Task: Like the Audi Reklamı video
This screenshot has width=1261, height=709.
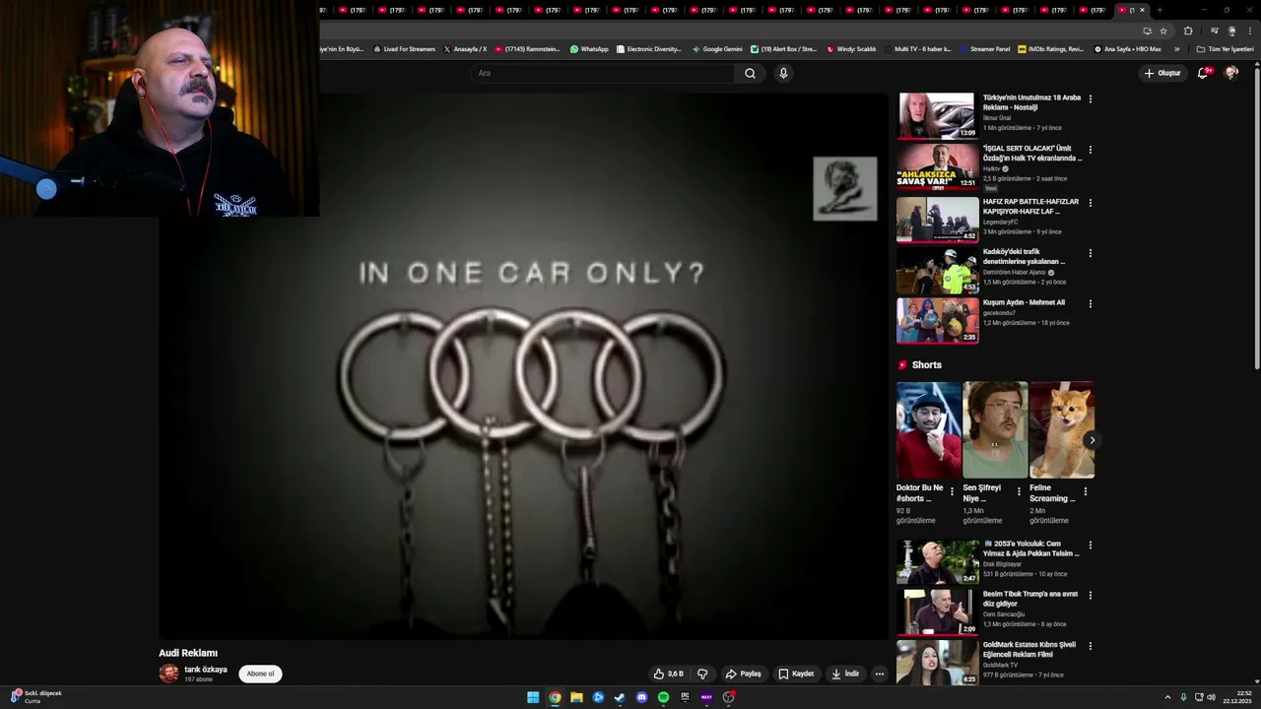Action: click(669, 674)
